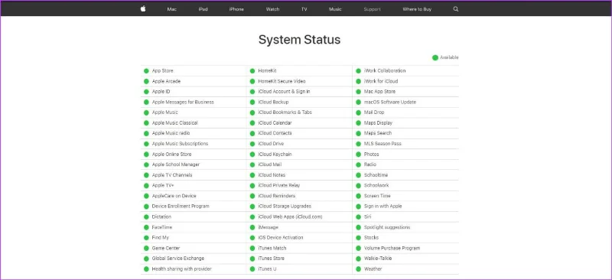
Task: Click the green status dot beside Apple Music
Action: pos(146,112)
